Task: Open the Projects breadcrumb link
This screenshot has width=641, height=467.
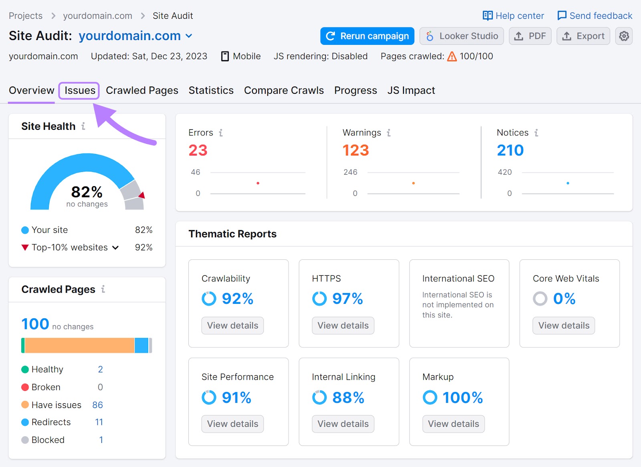Action: (x=25, y=16)
